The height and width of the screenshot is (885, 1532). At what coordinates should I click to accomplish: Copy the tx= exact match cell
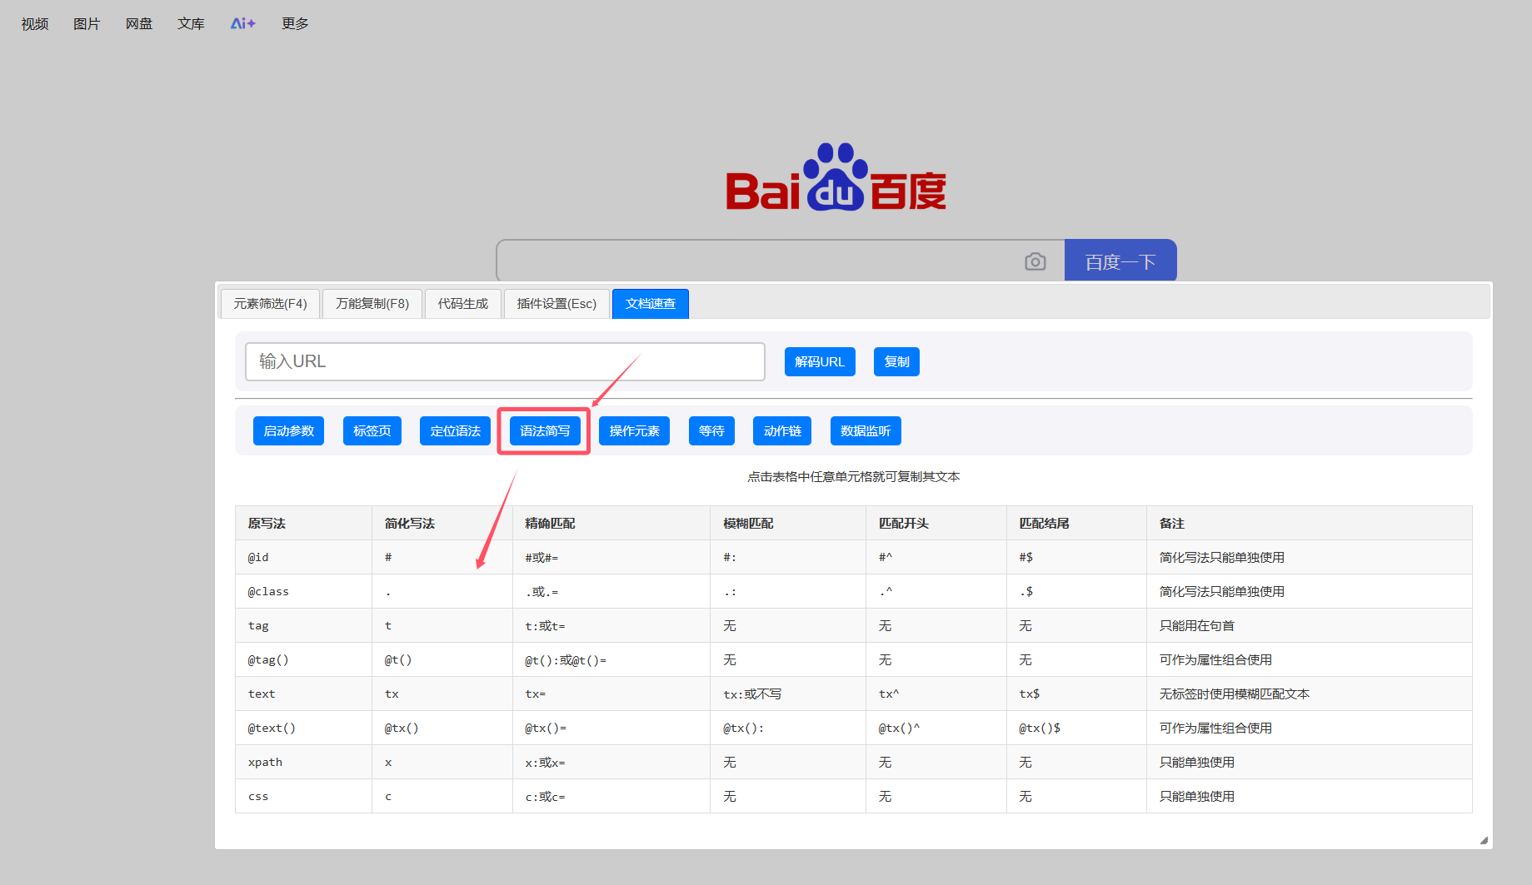click(x=611, y=694)
